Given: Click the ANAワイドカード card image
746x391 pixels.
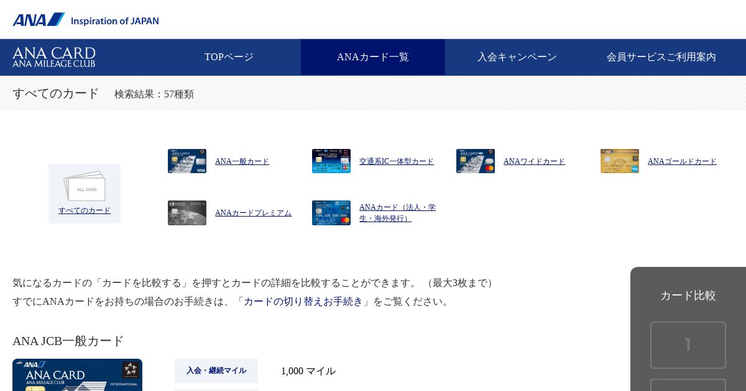Looking at the screenshot, I should [476, 161].
